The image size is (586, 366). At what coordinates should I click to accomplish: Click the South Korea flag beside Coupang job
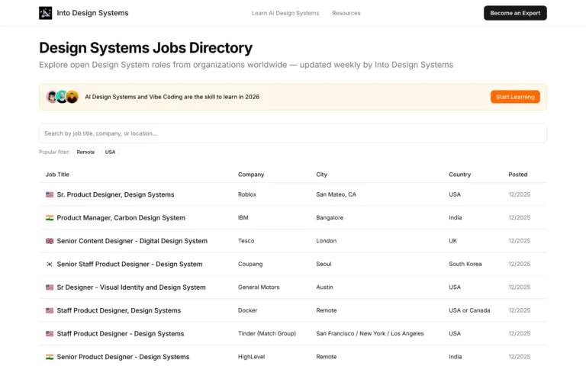(x=50, y=264)
